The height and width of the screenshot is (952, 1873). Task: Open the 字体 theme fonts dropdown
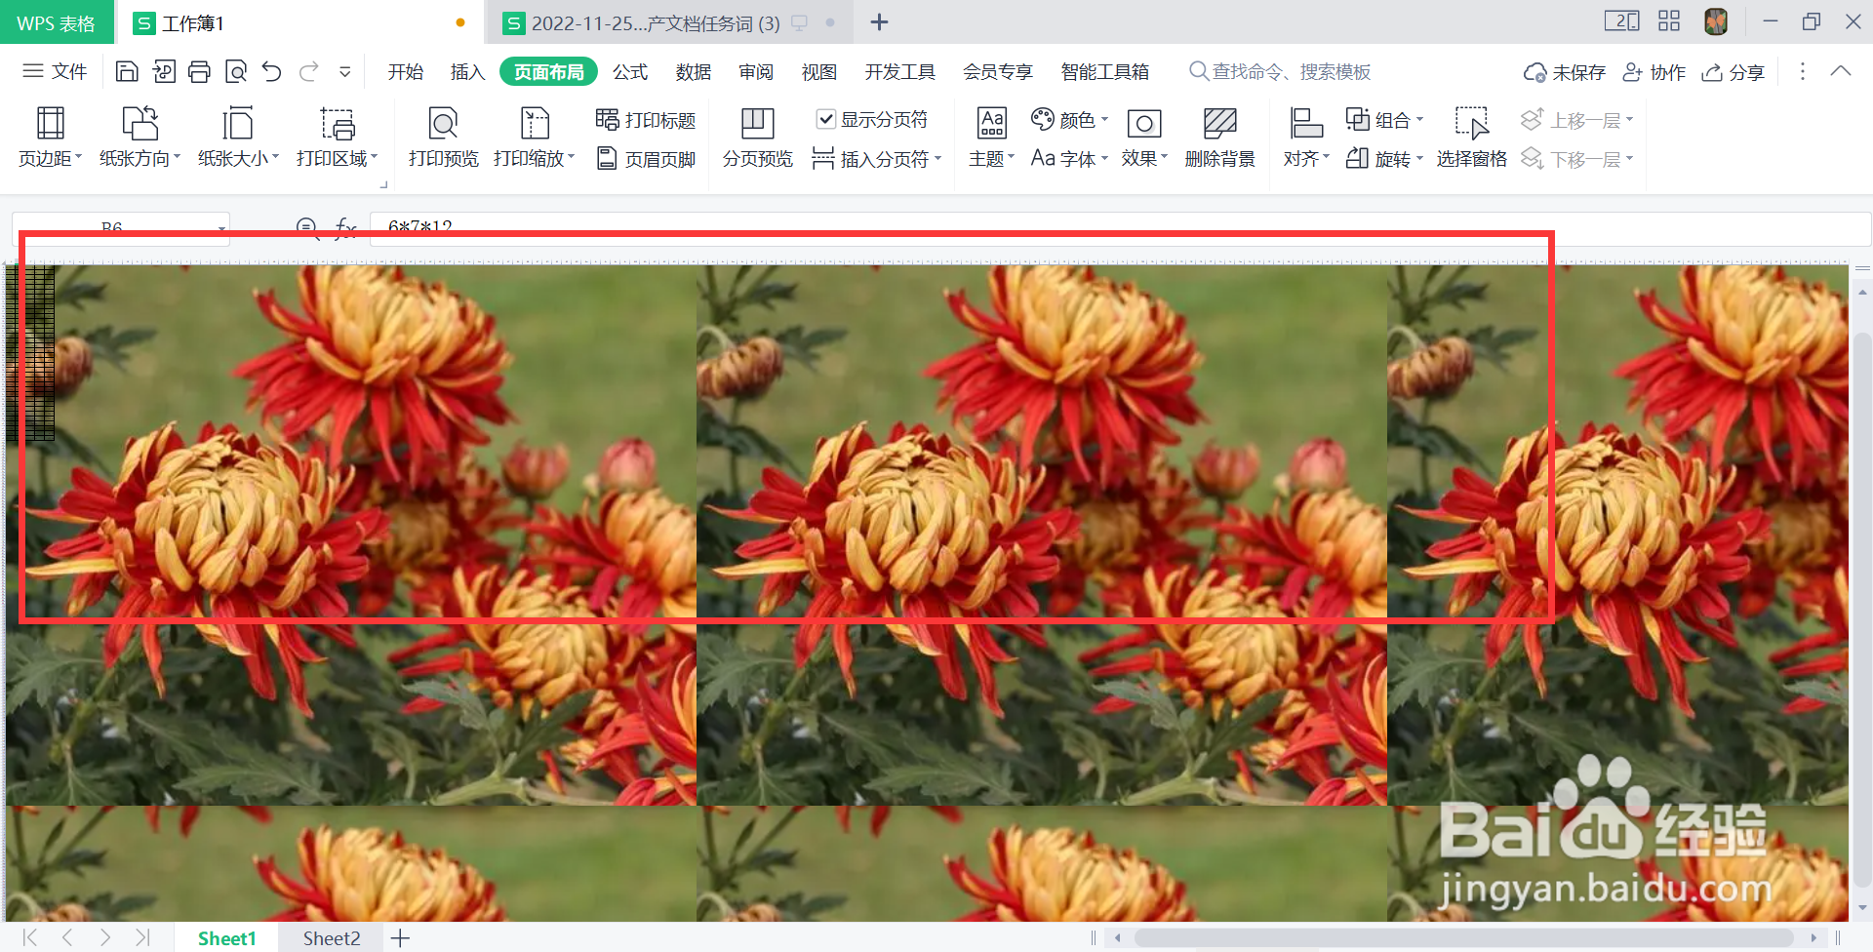(x=1070, y=158)
